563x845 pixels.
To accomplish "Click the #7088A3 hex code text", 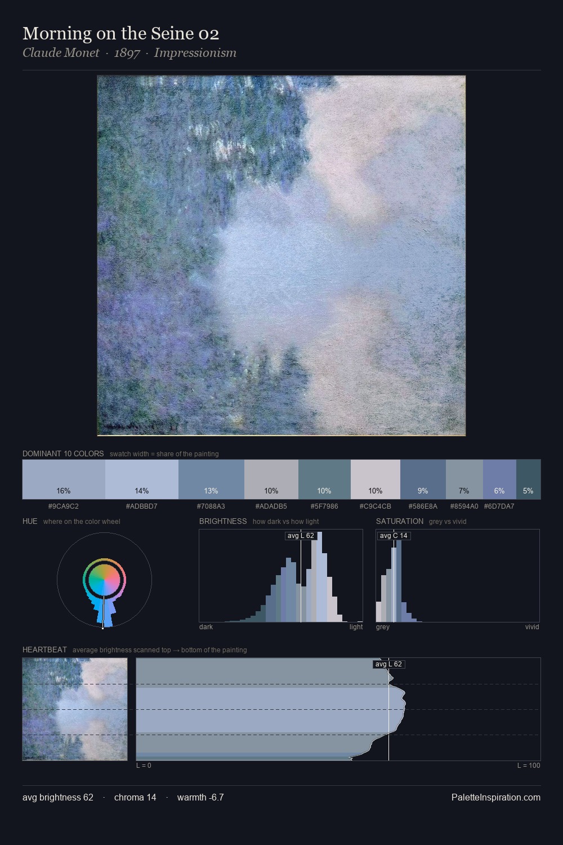I will coord(211,506).
